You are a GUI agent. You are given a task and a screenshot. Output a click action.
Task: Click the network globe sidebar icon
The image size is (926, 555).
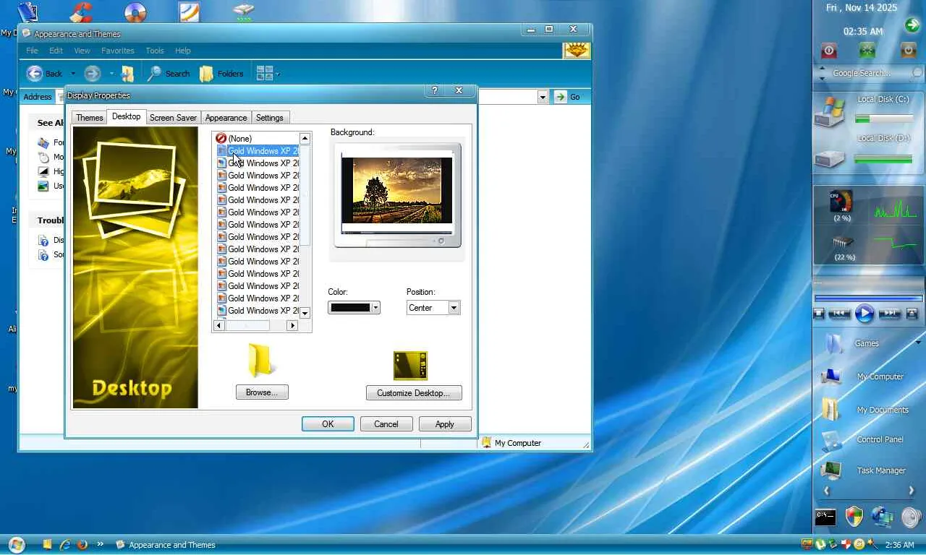[x=883, y=516]
